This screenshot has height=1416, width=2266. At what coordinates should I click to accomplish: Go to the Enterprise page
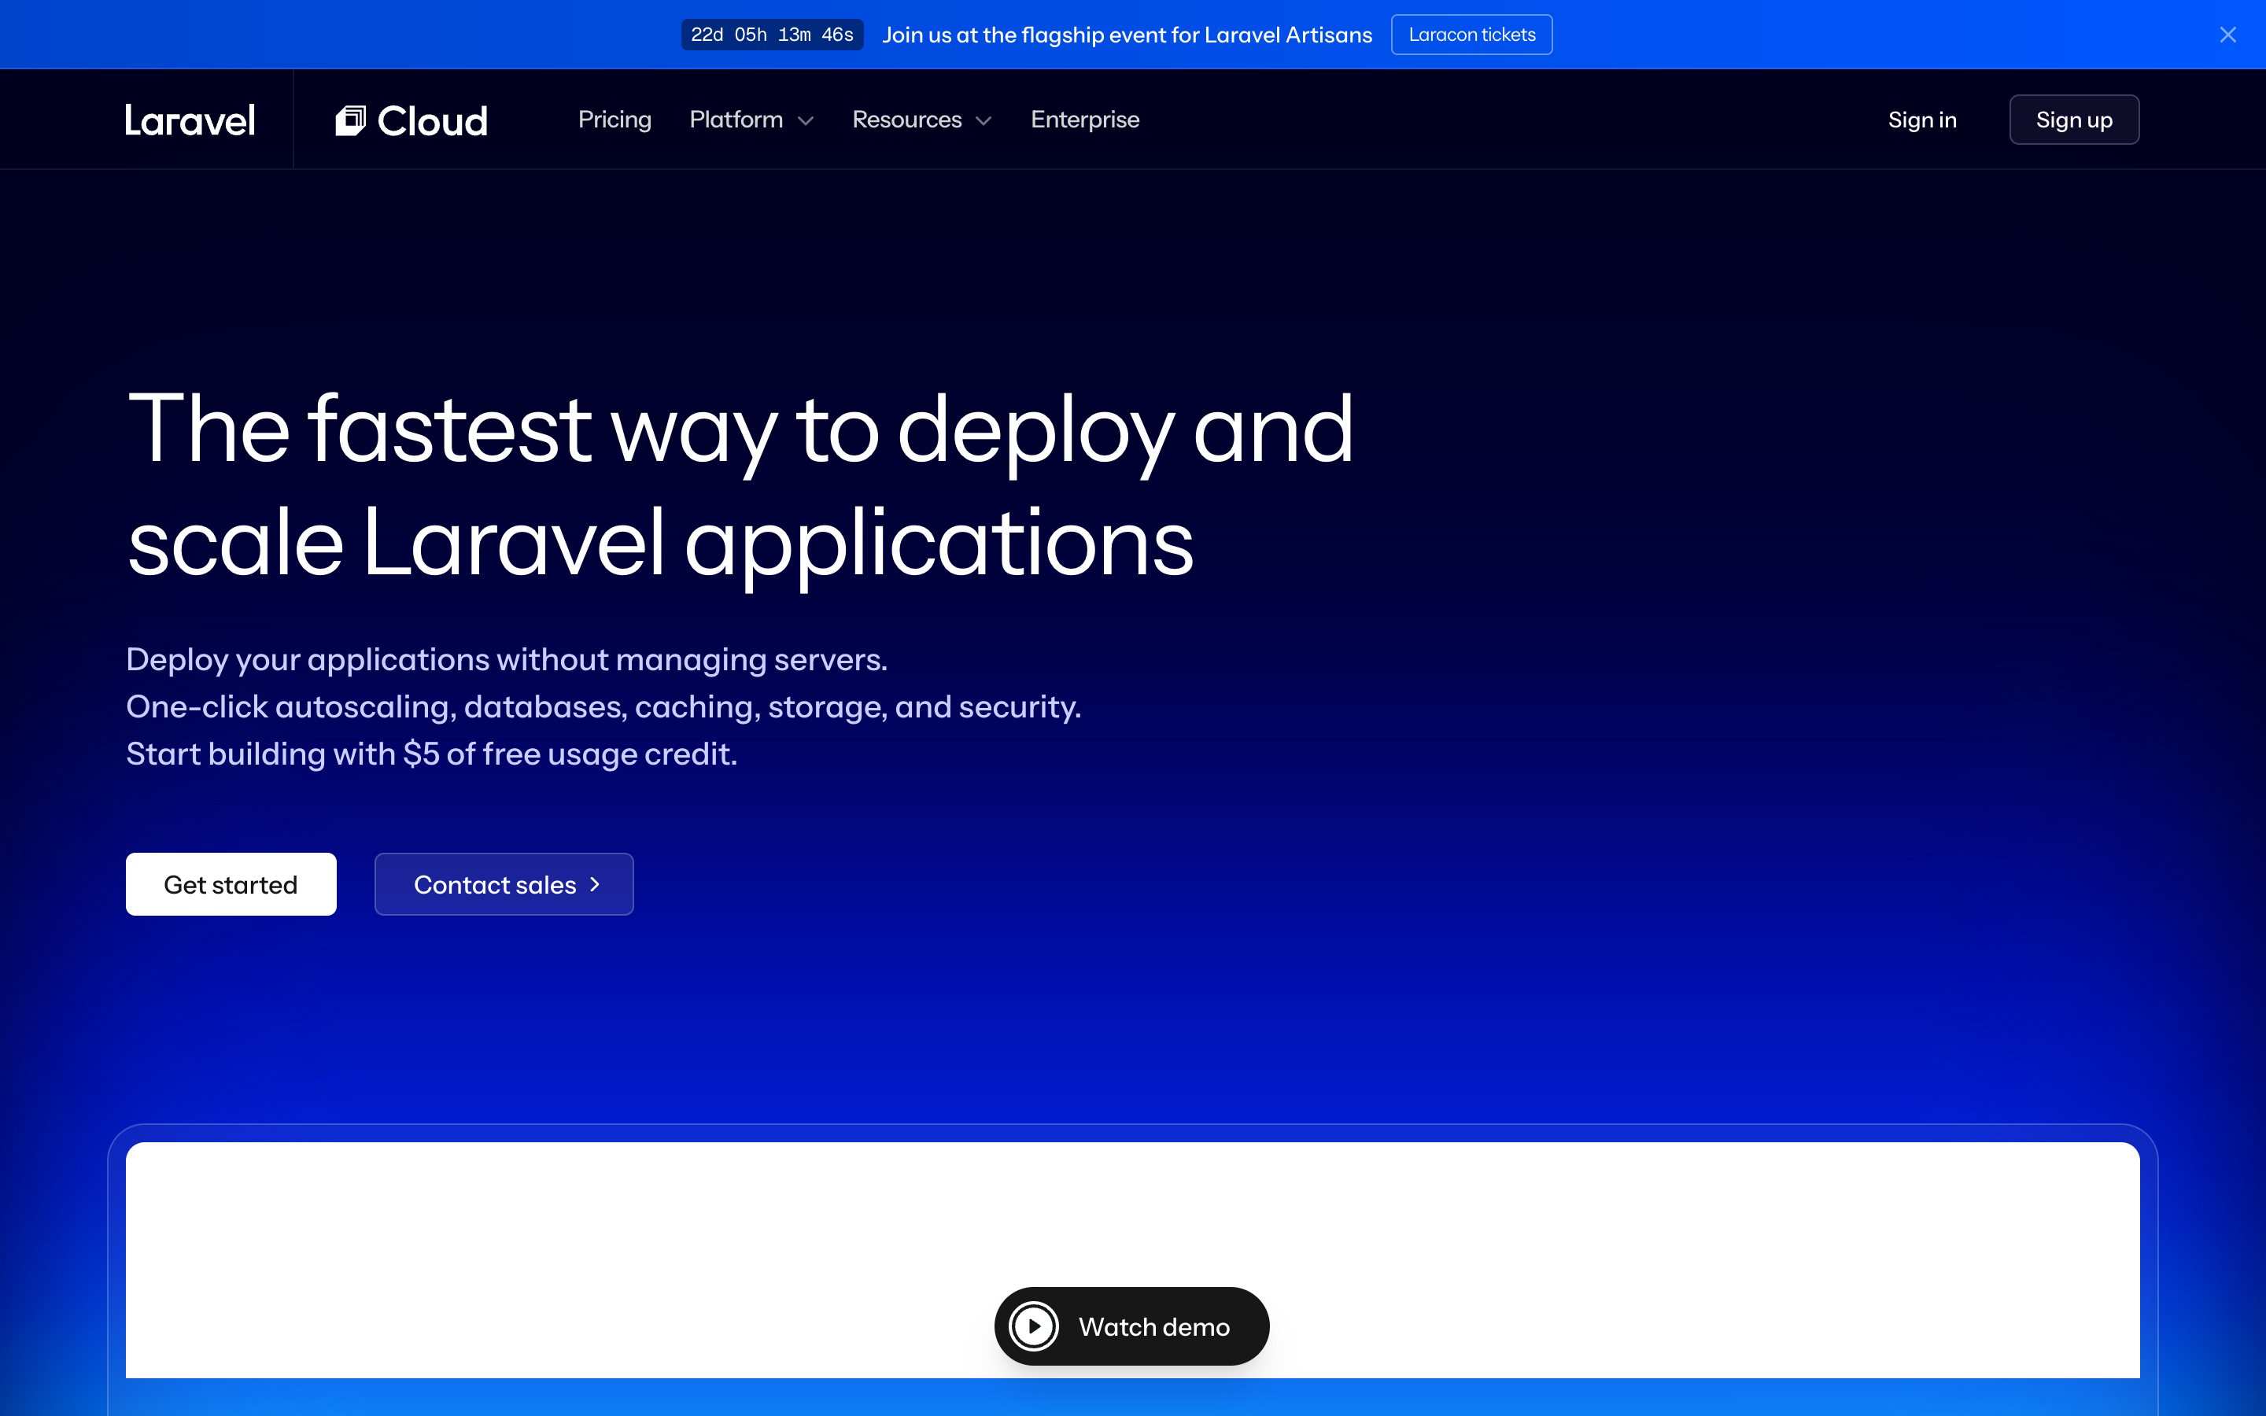coord(1084,120)
